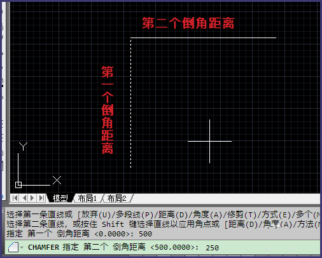
Task: Click the red label 第二个倒角距离
Action: click(x=188, y=23)
